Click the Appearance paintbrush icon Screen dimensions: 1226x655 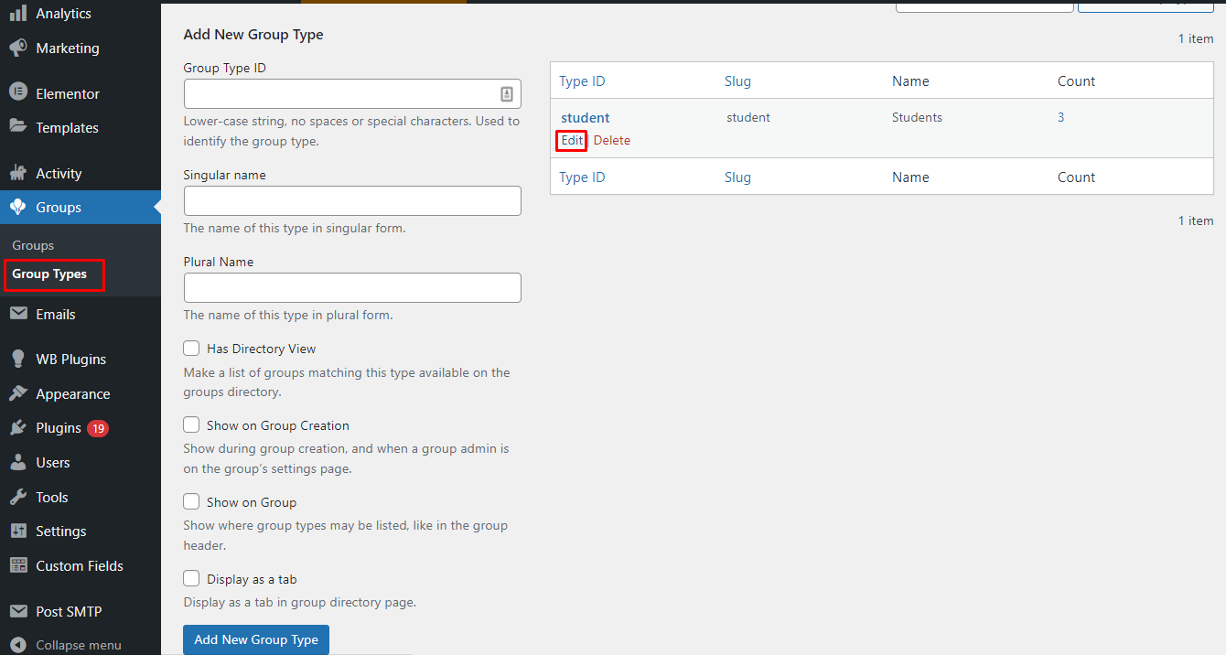pyautogui.click(x=17, y=394)
